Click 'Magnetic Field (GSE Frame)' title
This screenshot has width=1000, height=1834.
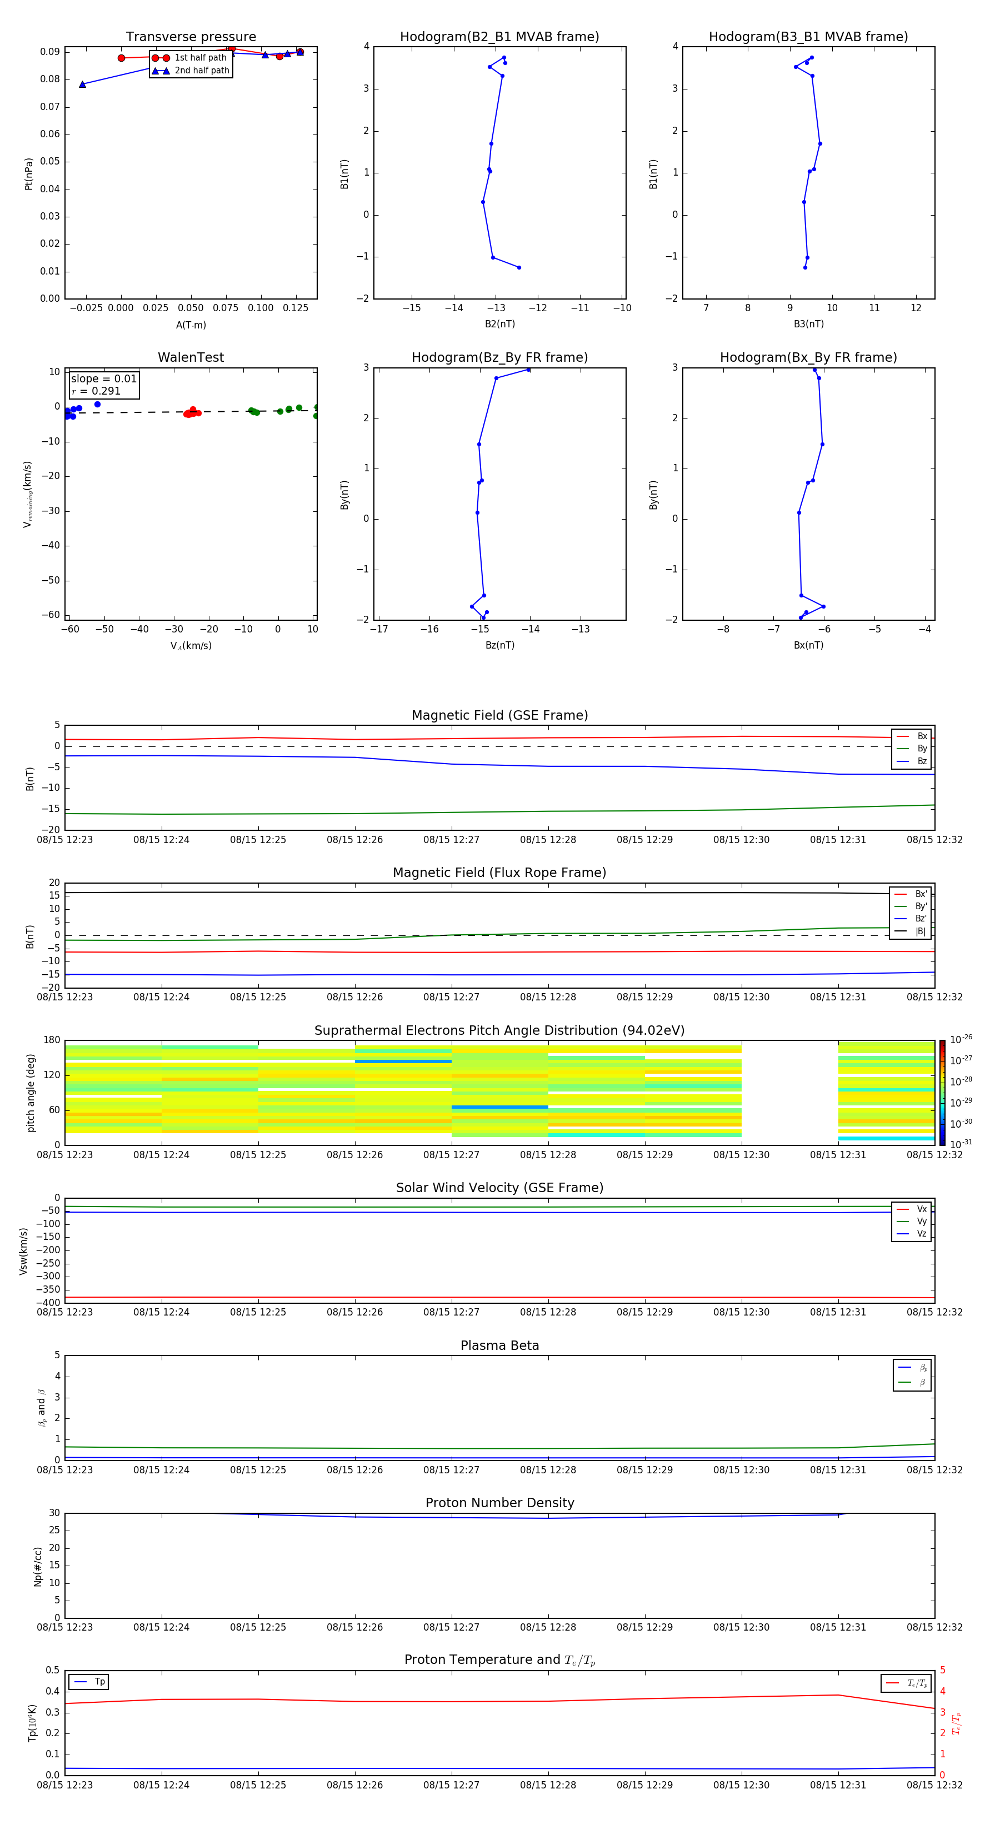point(499,715)
